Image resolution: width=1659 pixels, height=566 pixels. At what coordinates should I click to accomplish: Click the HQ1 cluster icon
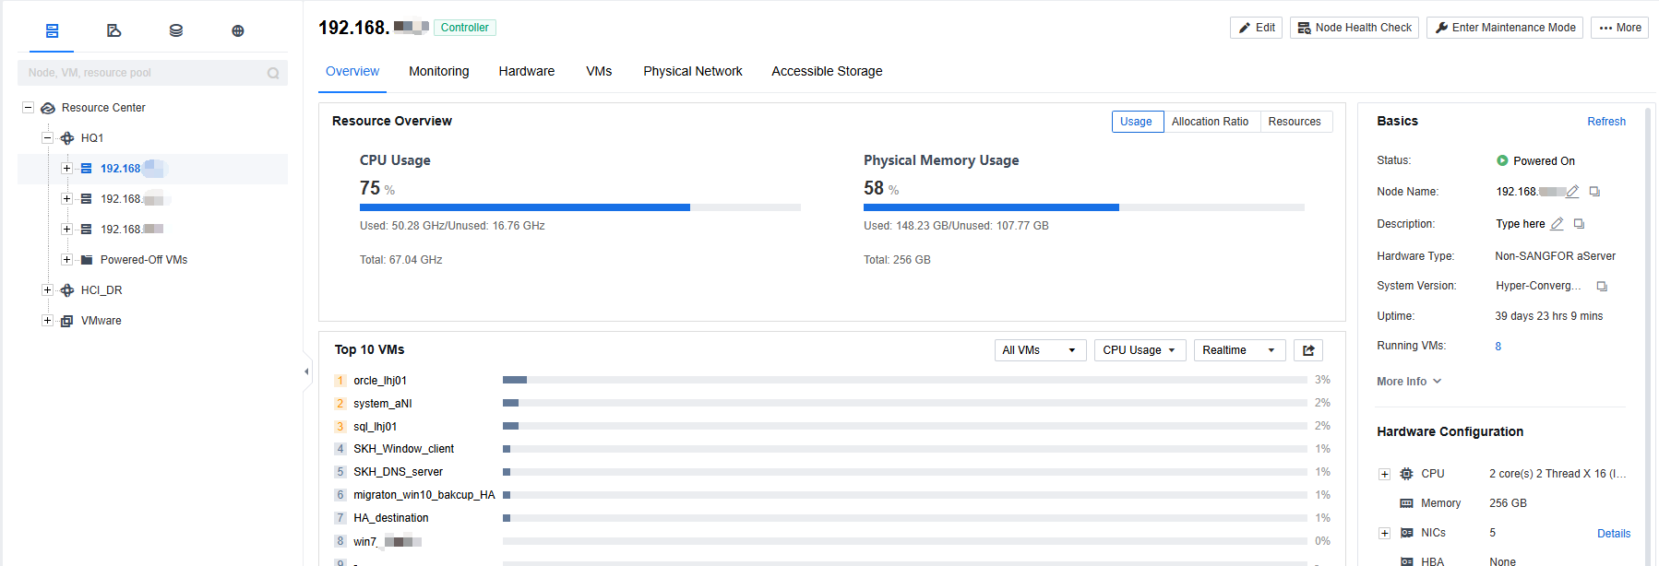coord(67,138)
